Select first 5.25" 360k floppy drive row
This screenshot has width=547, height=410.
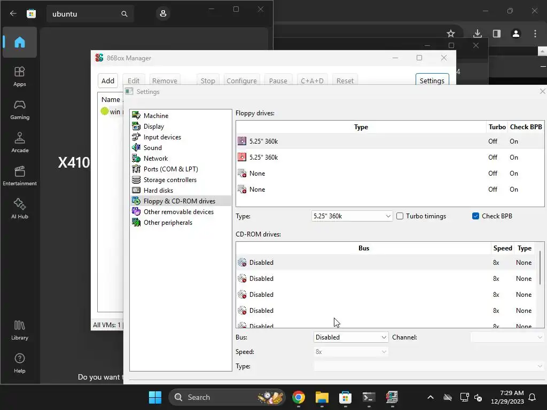[x=389, y=141]
